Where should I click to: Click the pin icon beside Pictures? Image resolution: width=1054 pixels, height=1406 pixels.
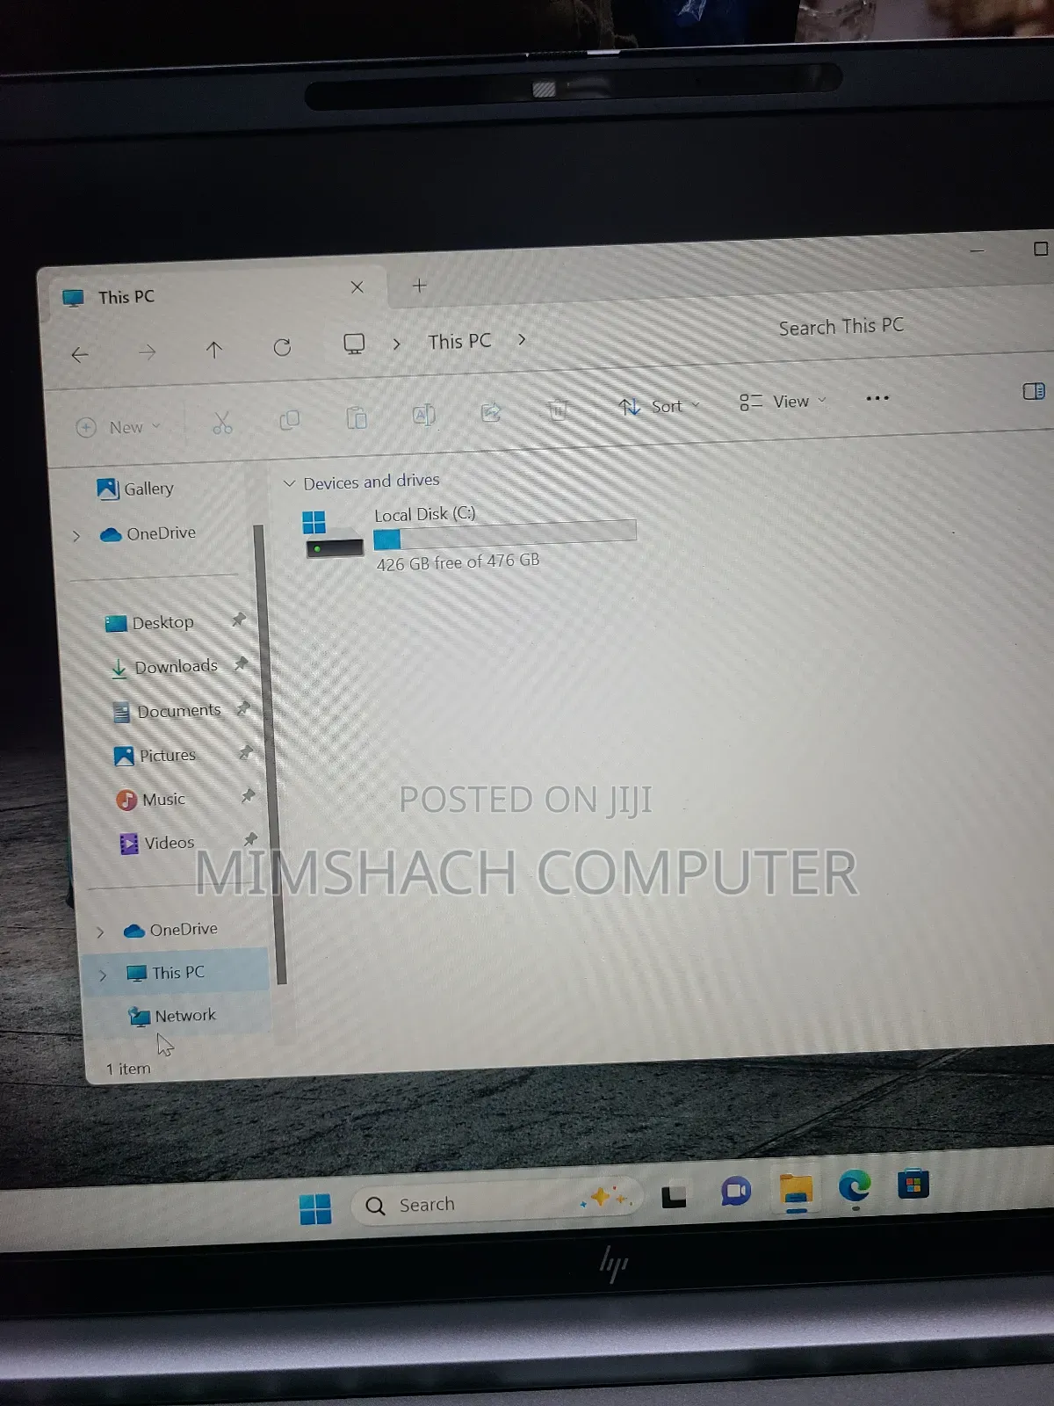[x=246, y=752]
